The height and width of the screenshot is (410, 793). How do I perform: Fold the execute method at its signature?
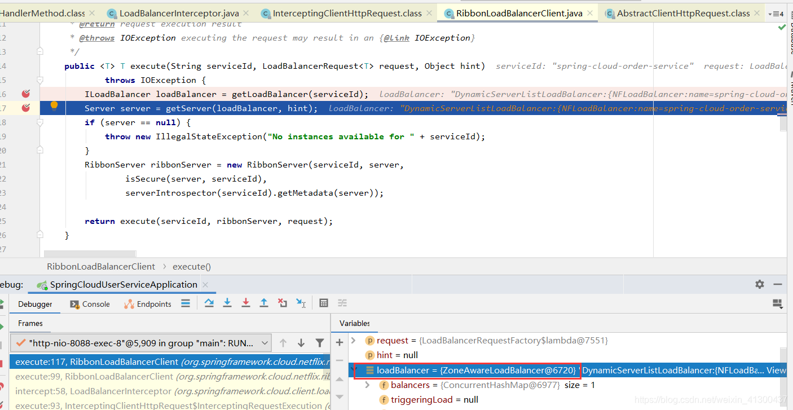pos(40,80)
